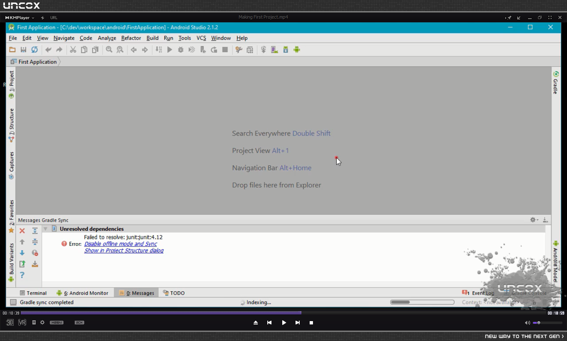Switch to the Android Monitor tab
This screenshot has width=567, height=341.
tap(82, 293)
